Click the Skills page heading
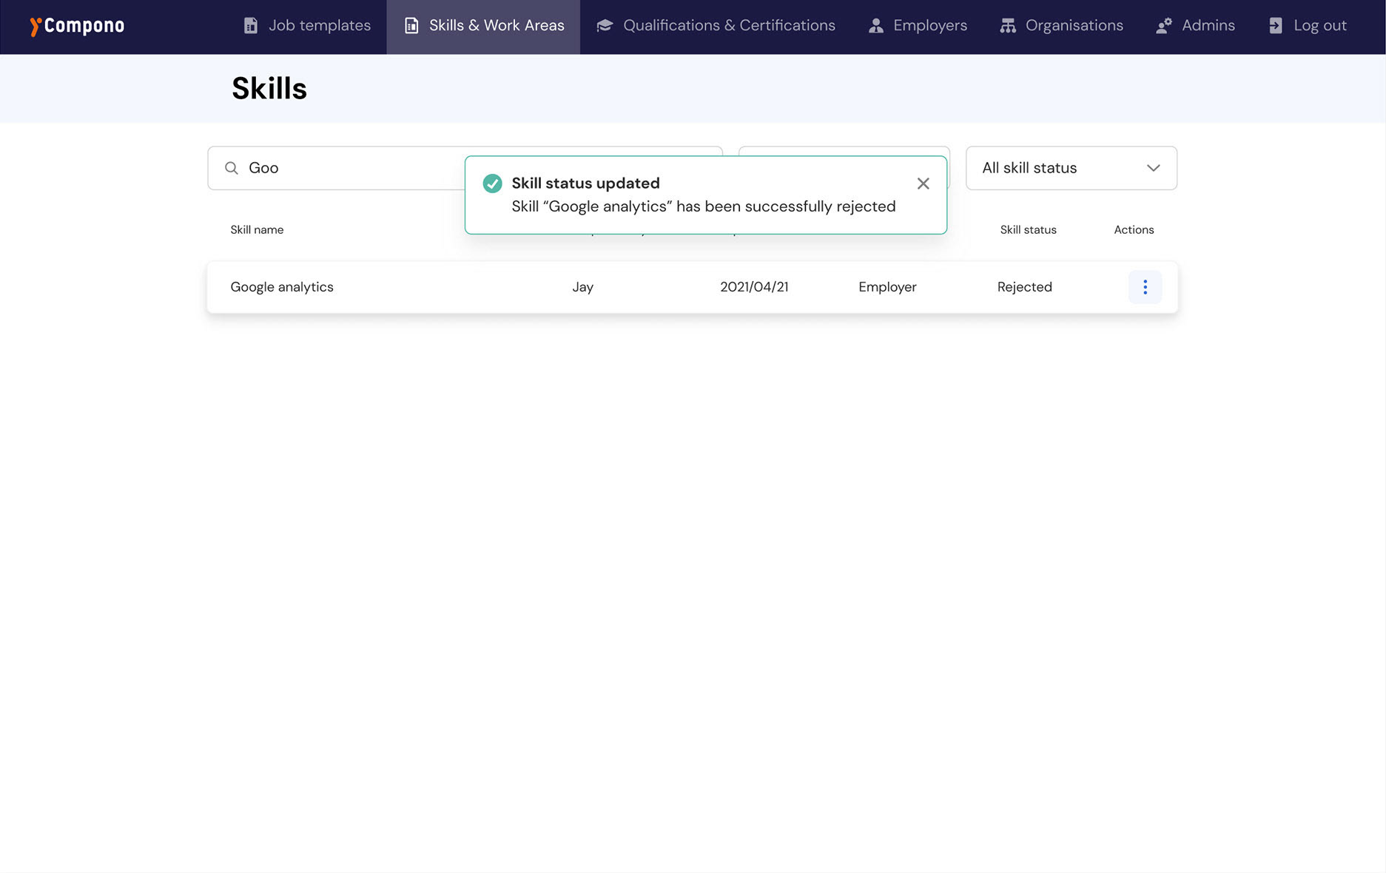 pyautogui.click(x=269, y=89)
